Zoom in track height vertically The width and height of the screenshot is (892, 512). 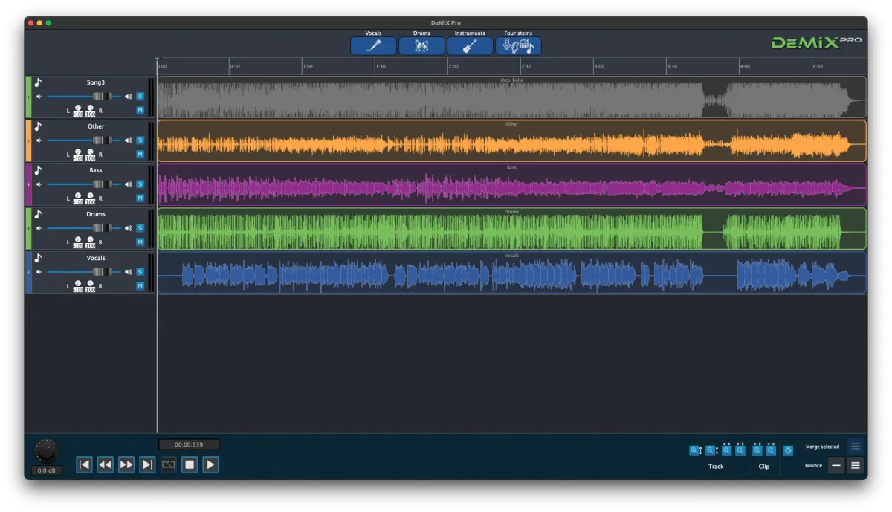pos(695,450)
